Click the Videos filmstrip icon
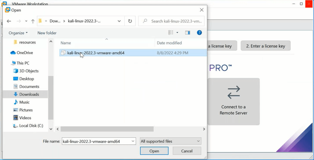This screenshot has width=314, height=160. click(16, 118)
